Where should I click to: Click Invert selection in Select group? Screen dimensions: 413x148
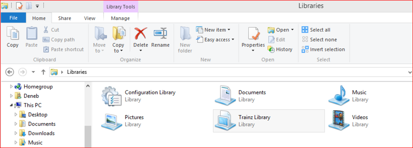(323, 49)
